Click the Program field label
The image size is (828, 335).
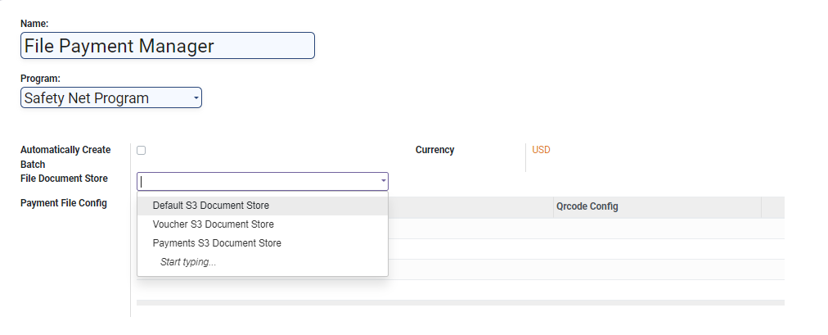(40, 79)
